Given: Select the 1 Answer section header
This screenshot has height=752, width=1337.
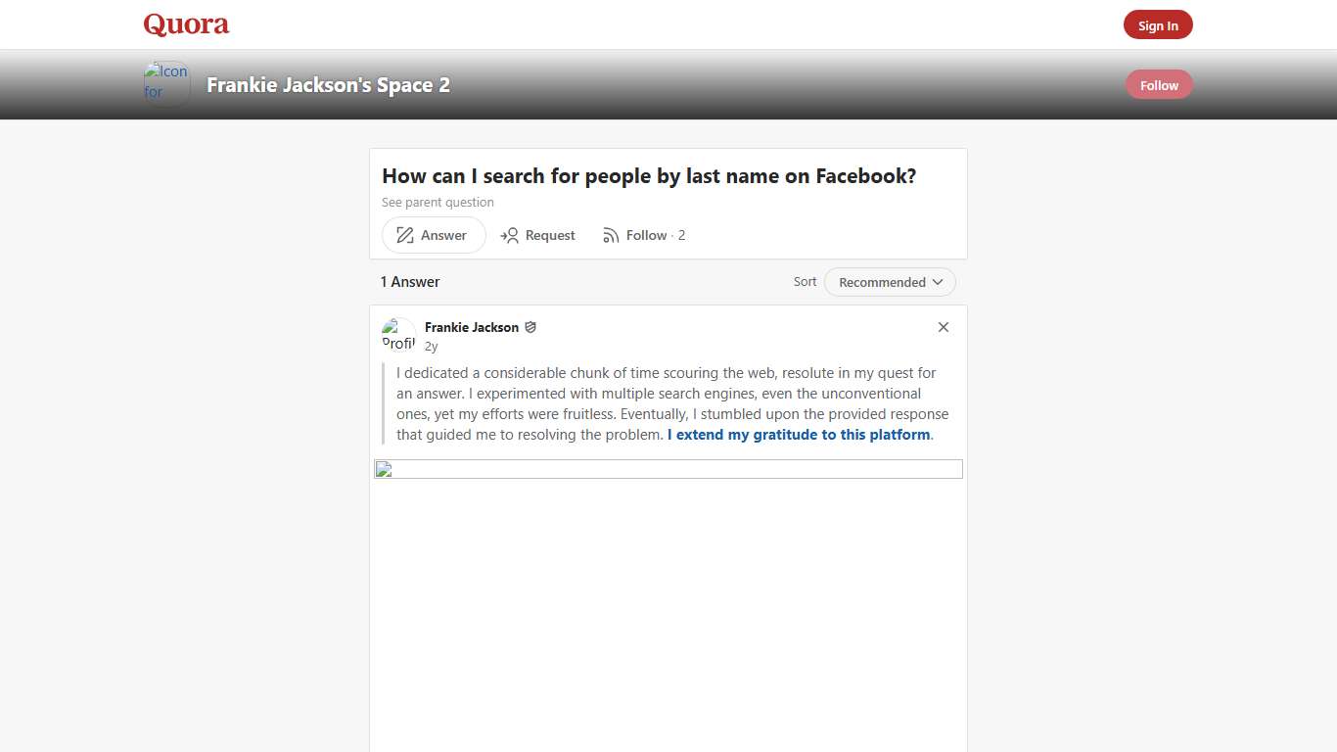Looking at the screenshot, I should tap(410, 281).
